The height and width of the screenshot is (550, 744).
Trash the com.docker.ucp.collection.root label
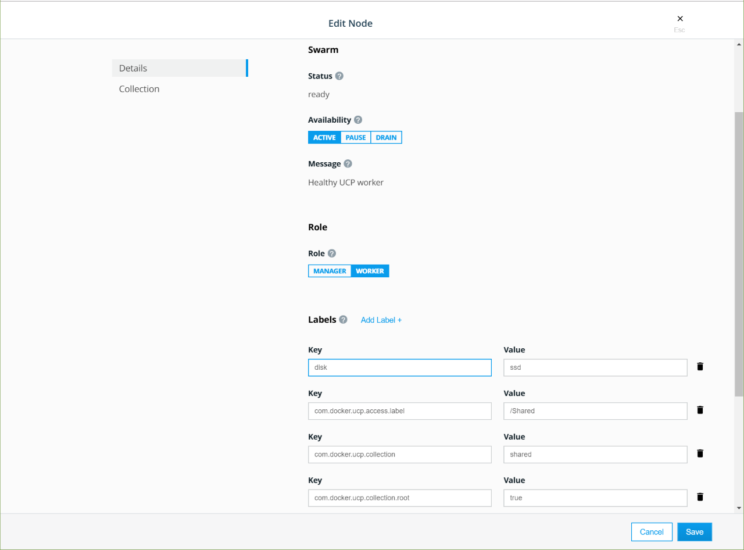coord(700,497)
